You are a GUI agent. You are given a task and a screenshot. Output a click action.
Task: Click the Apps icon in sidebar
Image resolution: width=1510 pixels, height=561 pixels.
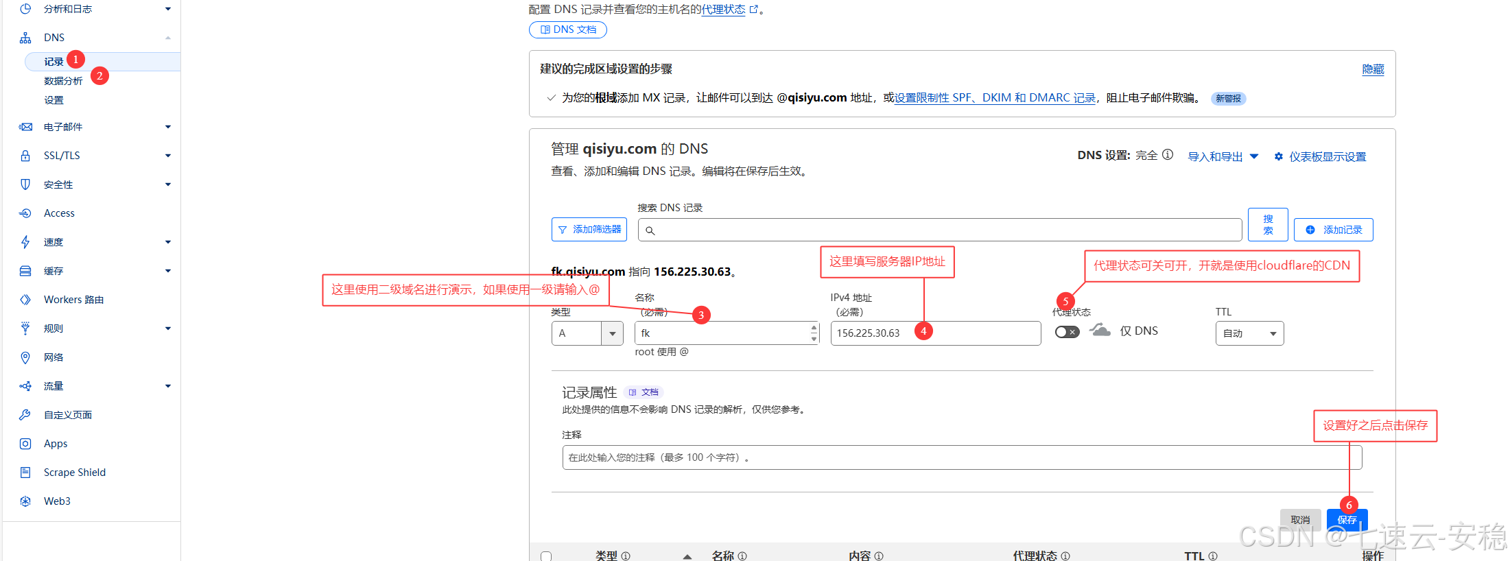coord(25,444)
